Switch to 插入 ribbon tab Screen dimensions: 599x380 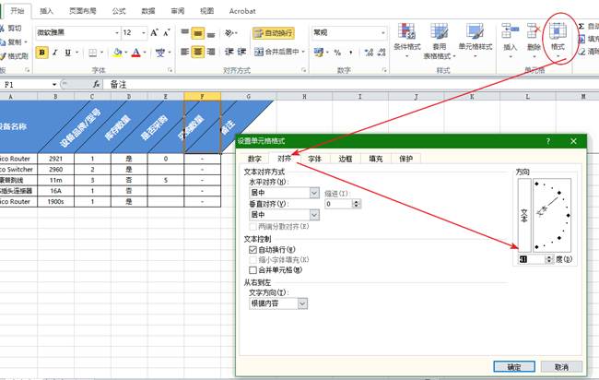click(46, 11)
